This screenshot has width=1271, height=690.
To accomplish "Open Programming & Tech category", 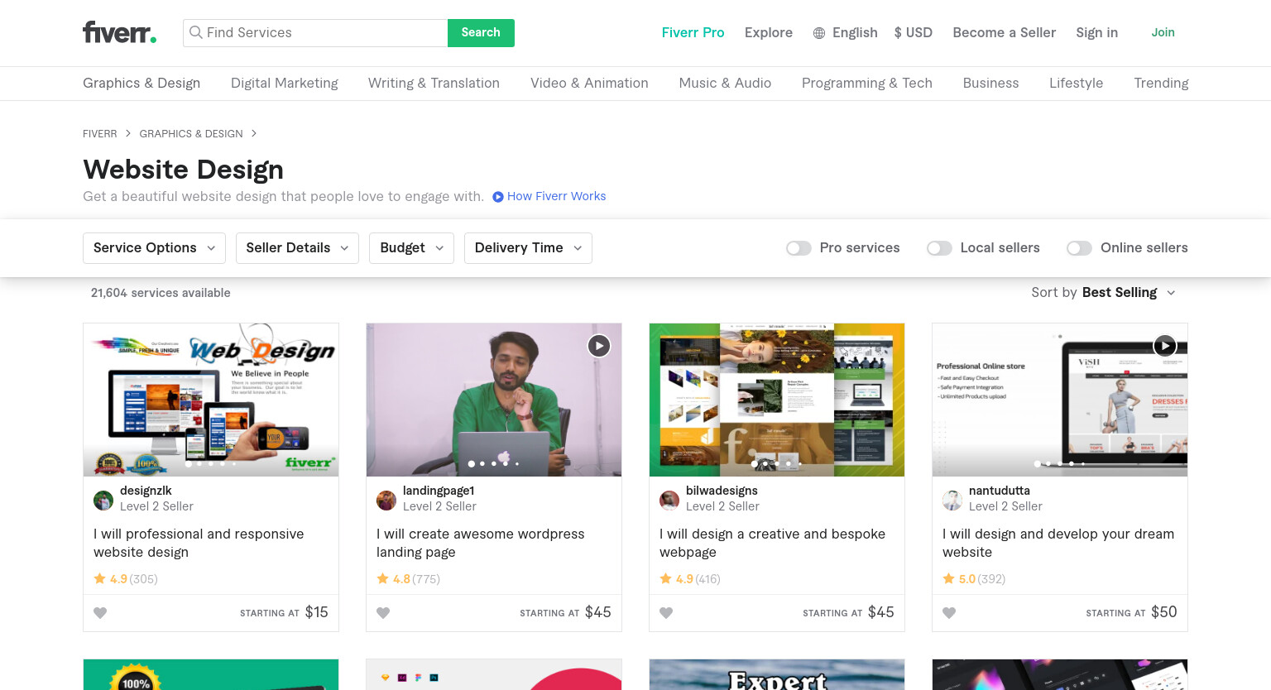I will (x=867, y=83).
